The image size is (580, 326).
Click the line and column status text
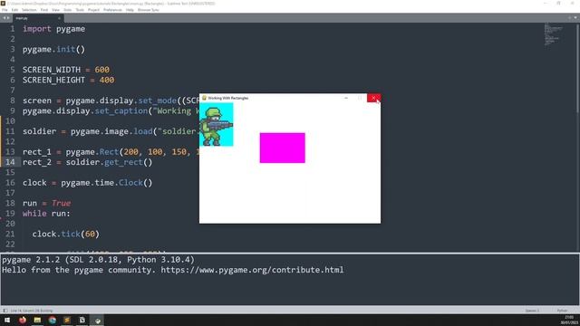(32, 311)
